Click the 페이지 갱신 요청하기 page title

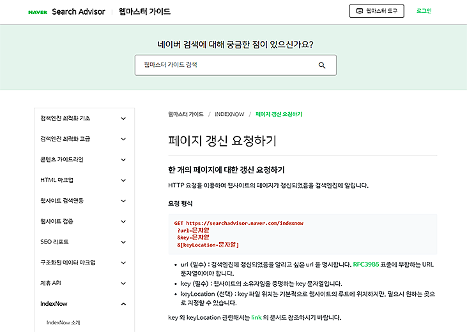[222, 140]
